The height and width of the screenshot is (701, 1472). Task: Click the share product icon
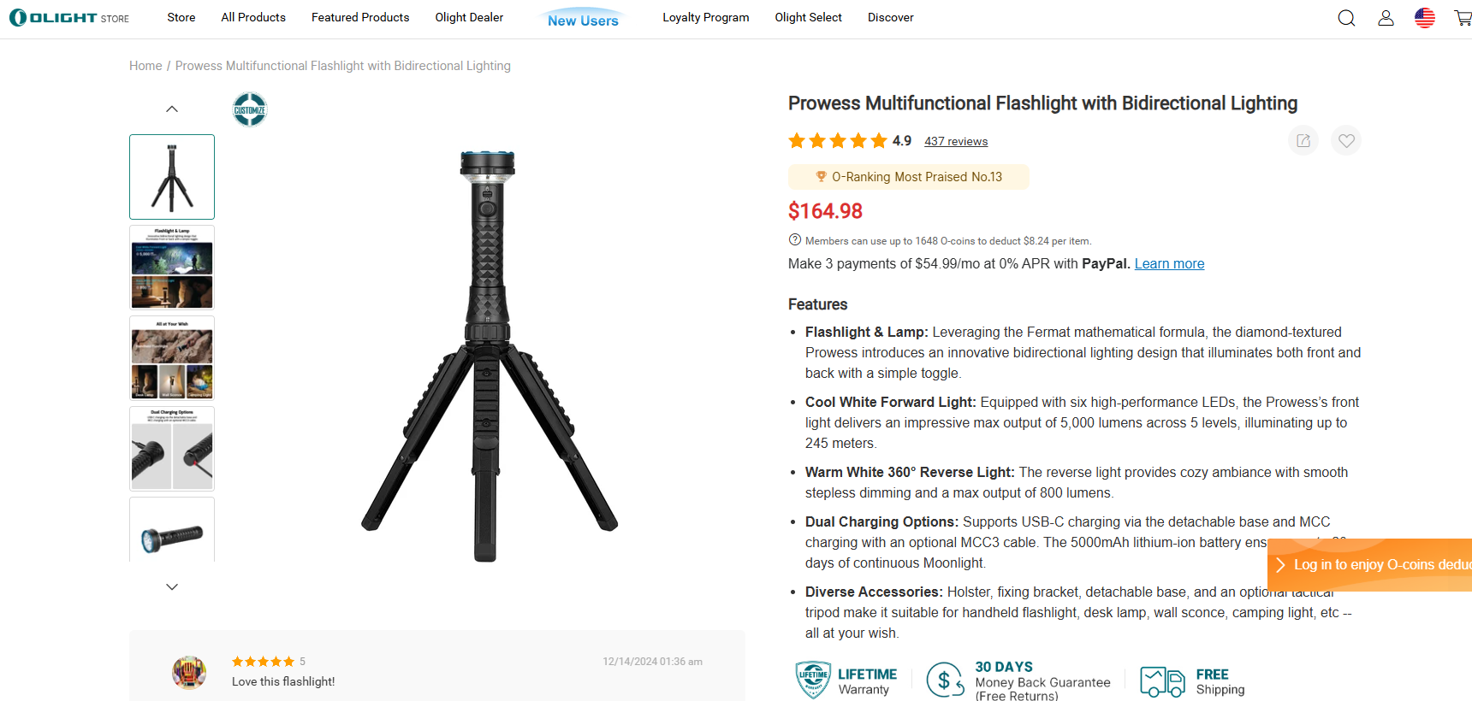(1303, 141)
